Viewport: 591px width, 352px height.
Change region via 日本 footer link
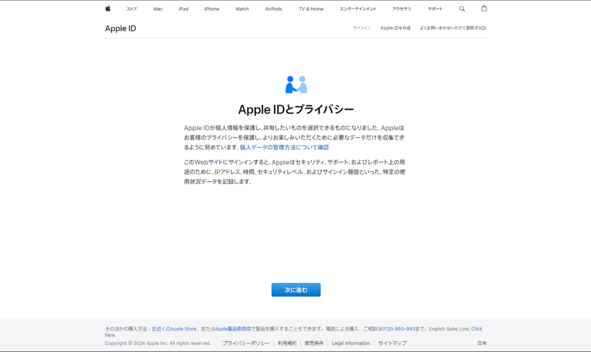[482, 343]
